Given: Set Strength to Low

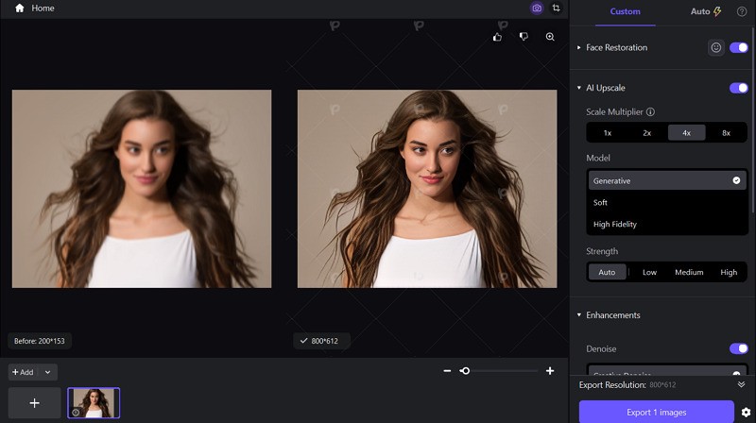Looking at the screenshot, I should tap(649, 272).
